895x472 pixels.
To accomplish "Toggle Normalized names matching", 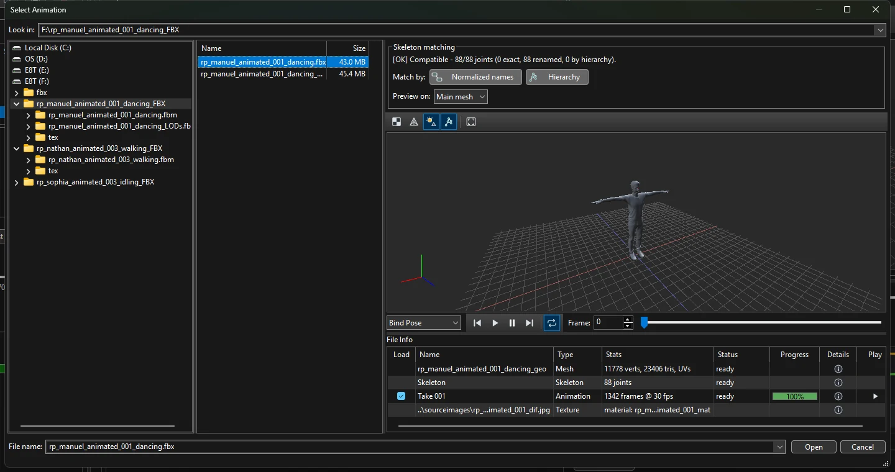I will [475, 77].
